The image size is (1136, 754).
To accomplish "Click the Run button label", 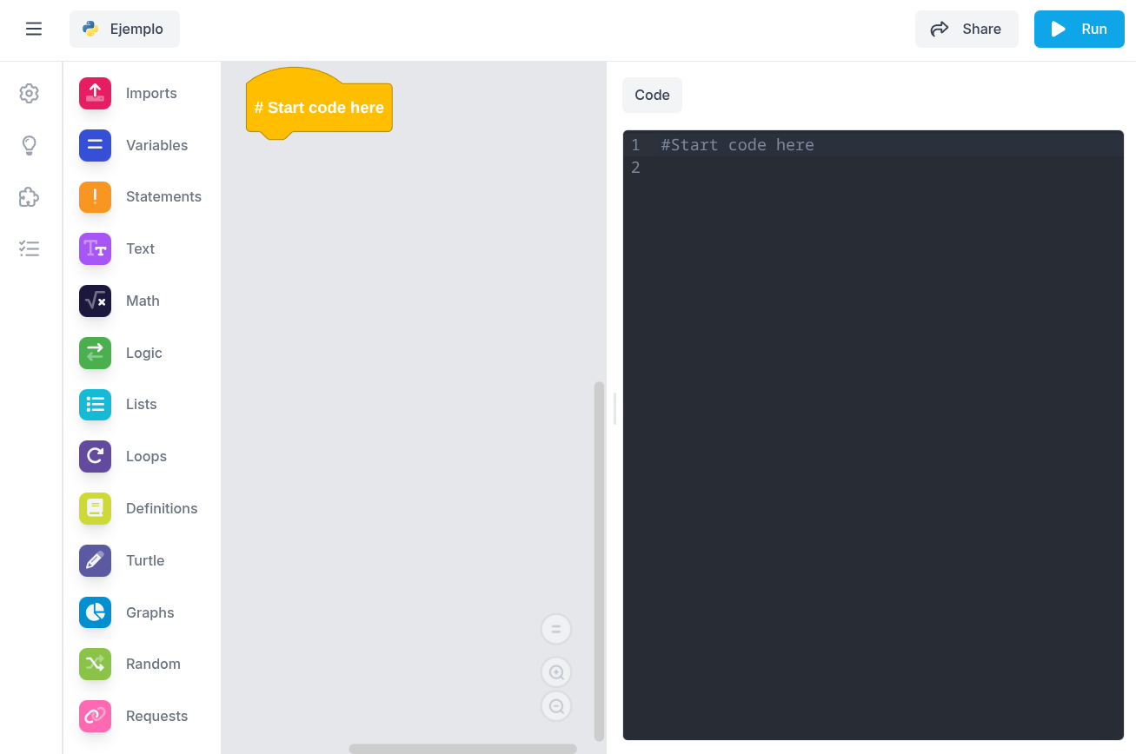I will pyautogui.click(x=1094, y=29).
